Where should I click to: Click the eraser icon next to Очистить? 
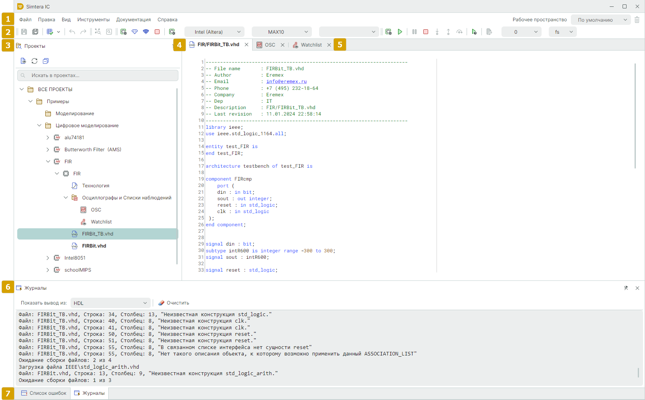[x=161, y=303]
